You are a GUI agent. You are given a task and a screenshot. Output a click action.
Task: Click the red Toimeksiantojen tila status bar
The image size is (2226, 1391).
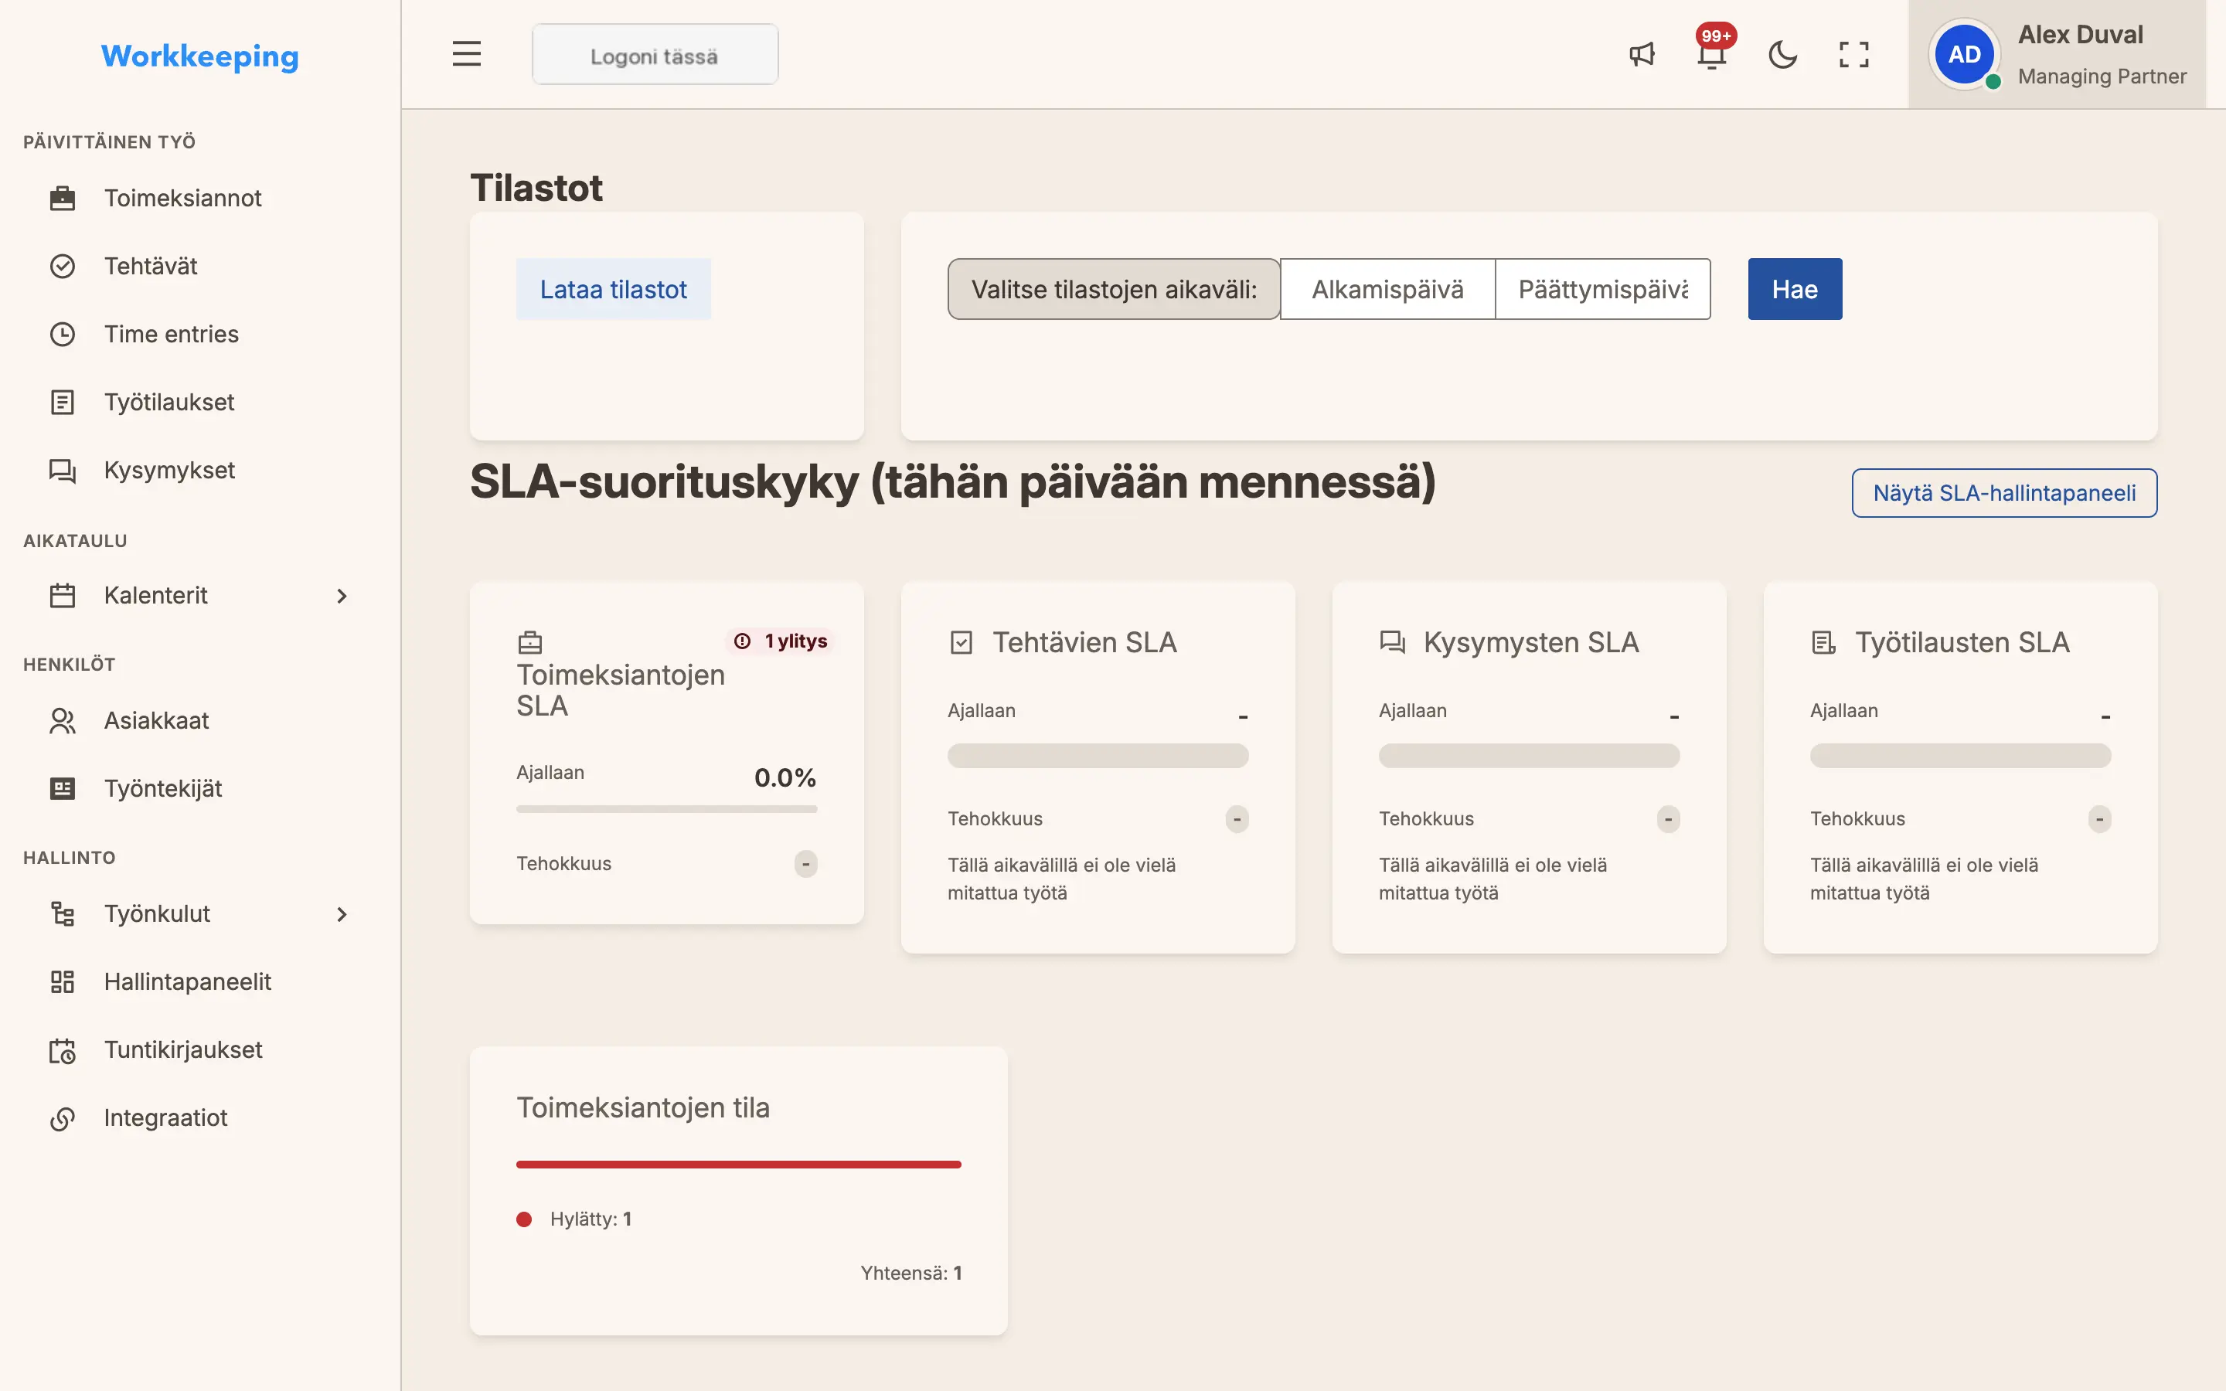[x=739, y=1165]
